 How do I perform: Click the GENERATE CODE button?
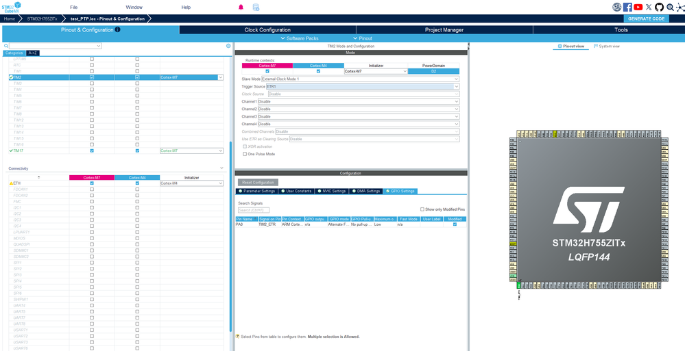click(x=646, y=18)
